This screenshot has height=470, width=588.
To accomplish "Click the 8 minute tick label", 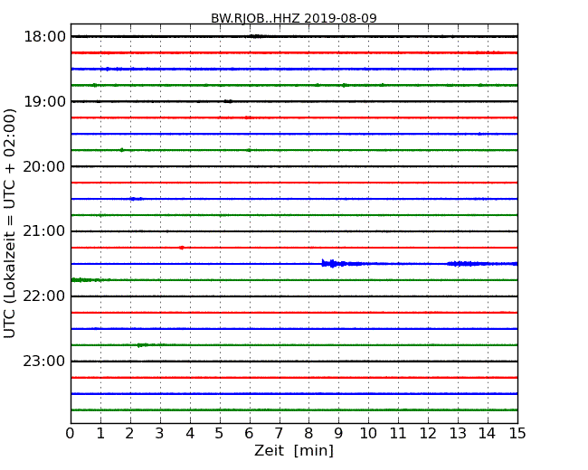I will tap(308, 434).
